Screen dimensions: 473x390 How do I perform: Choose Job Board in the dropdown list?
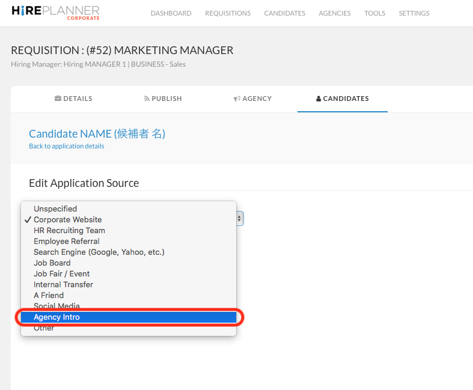pyautogui.click(x=52, y=263)
